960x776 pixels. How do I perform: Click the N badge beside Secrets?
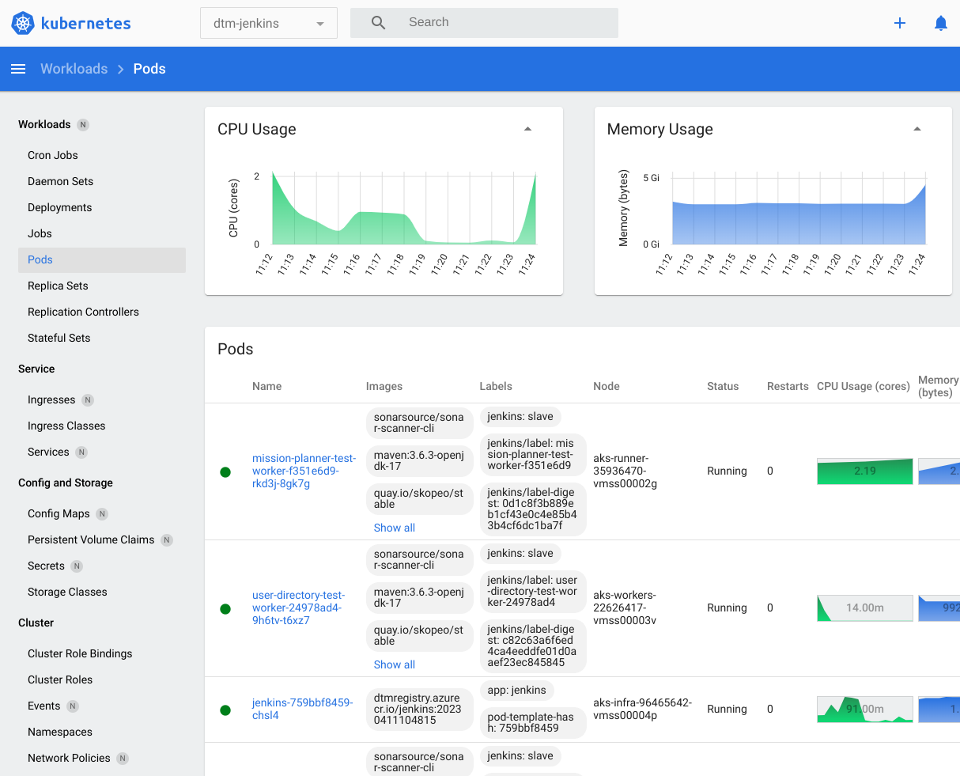[77, 566]
